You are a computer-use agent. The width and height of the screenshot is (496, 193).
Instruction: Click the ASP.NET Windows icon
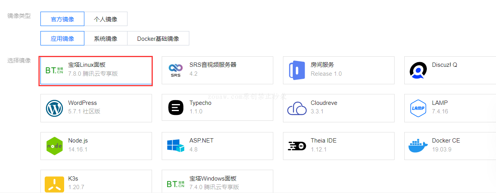tap(175, 146)
